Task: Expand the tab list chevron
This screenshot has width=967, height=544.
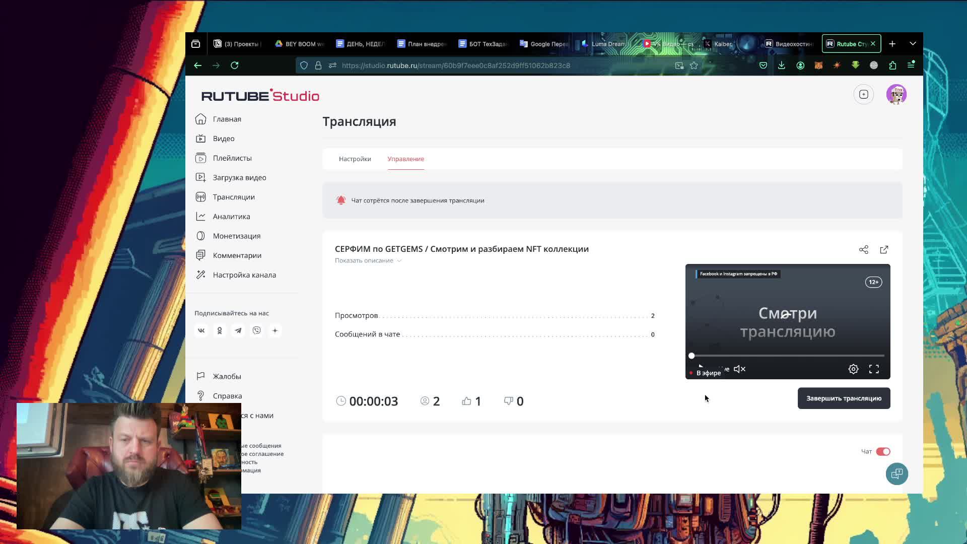Action: (913, 44)
